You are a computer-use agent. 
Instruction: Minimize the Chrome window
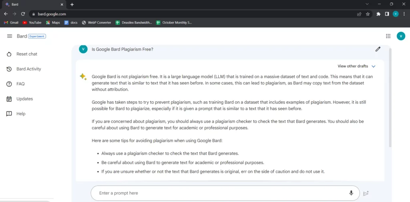pyautogui.click(x=379, y=4)
